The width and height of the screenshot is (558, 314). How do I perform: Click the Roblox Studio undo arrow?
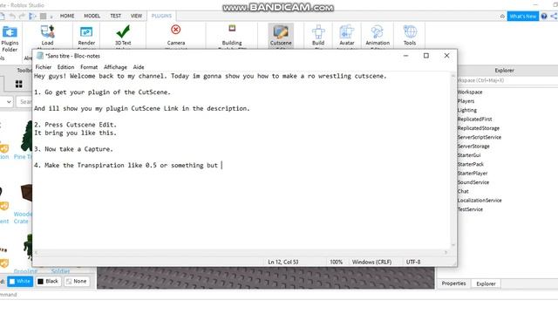tap(12, 16)
